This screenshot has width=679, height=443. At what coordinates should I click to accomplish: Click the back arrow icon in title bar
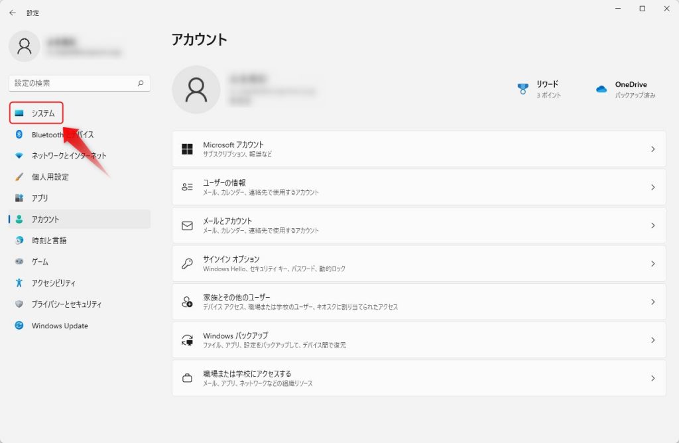[13, 13]
